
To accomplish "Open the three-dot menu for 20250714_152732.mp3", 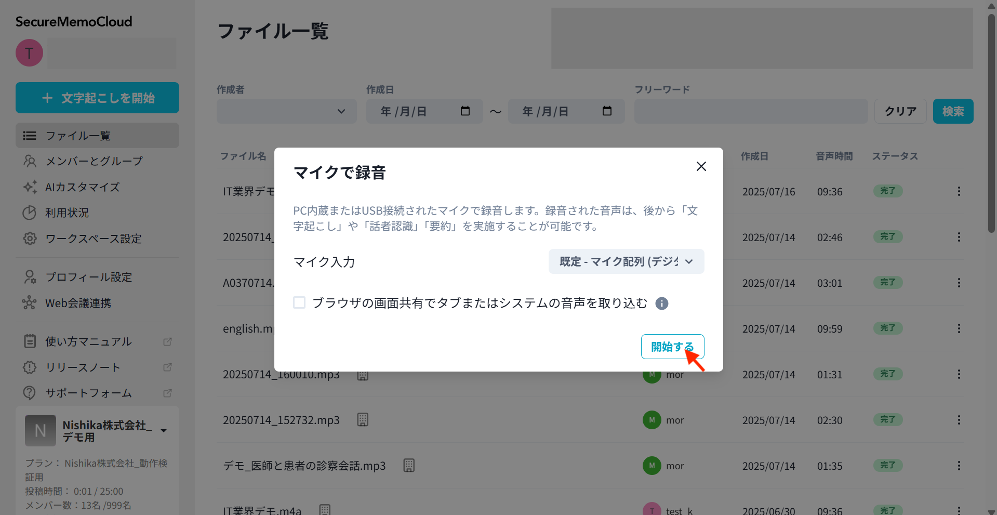I will 959,420.
